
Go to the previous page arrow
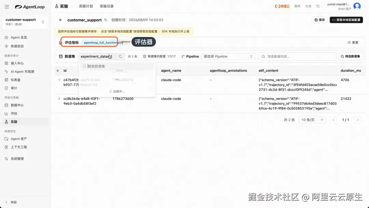333,120
